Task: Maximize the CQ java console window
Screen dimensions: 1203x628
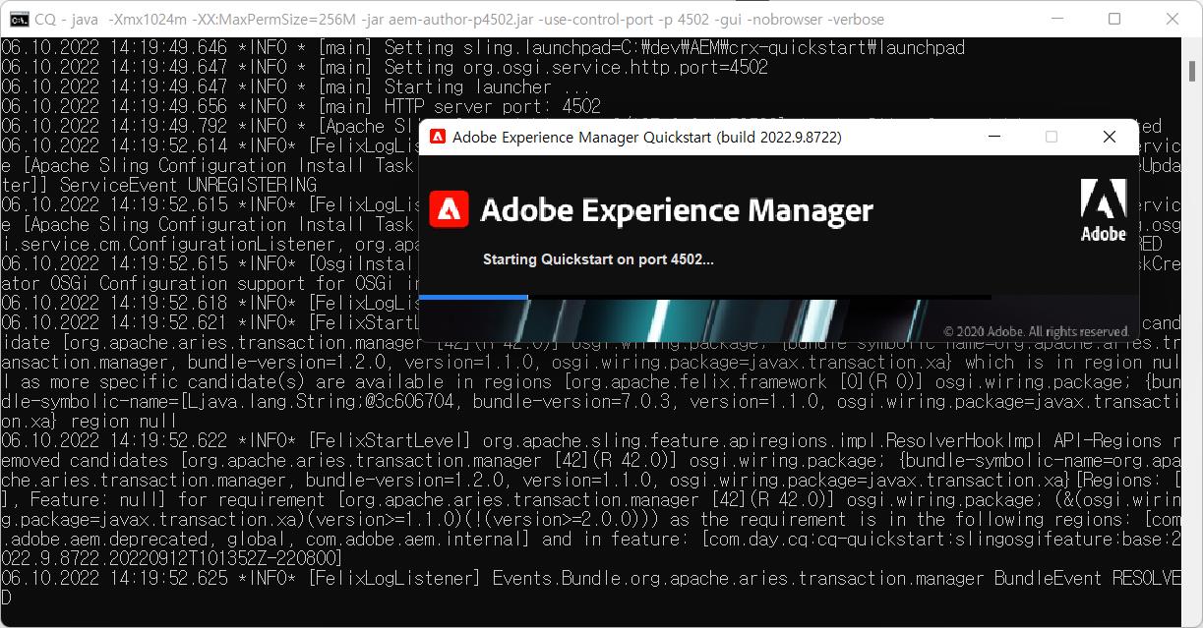Action: [1113, 19]
